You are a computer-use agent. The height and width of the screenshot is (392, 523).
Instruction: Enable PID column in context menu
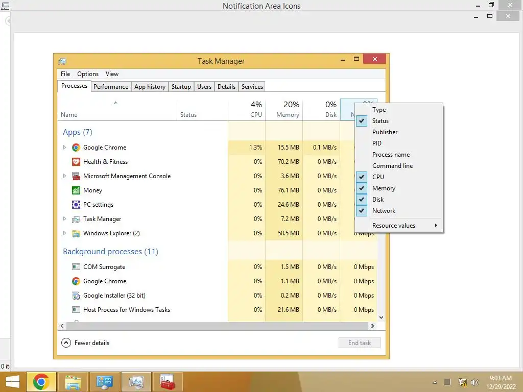coord(399,143)
